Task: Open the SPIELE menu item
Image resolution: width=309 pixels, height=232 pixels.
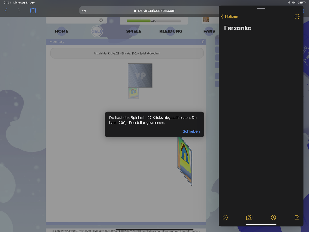Action: coord(134,31)
